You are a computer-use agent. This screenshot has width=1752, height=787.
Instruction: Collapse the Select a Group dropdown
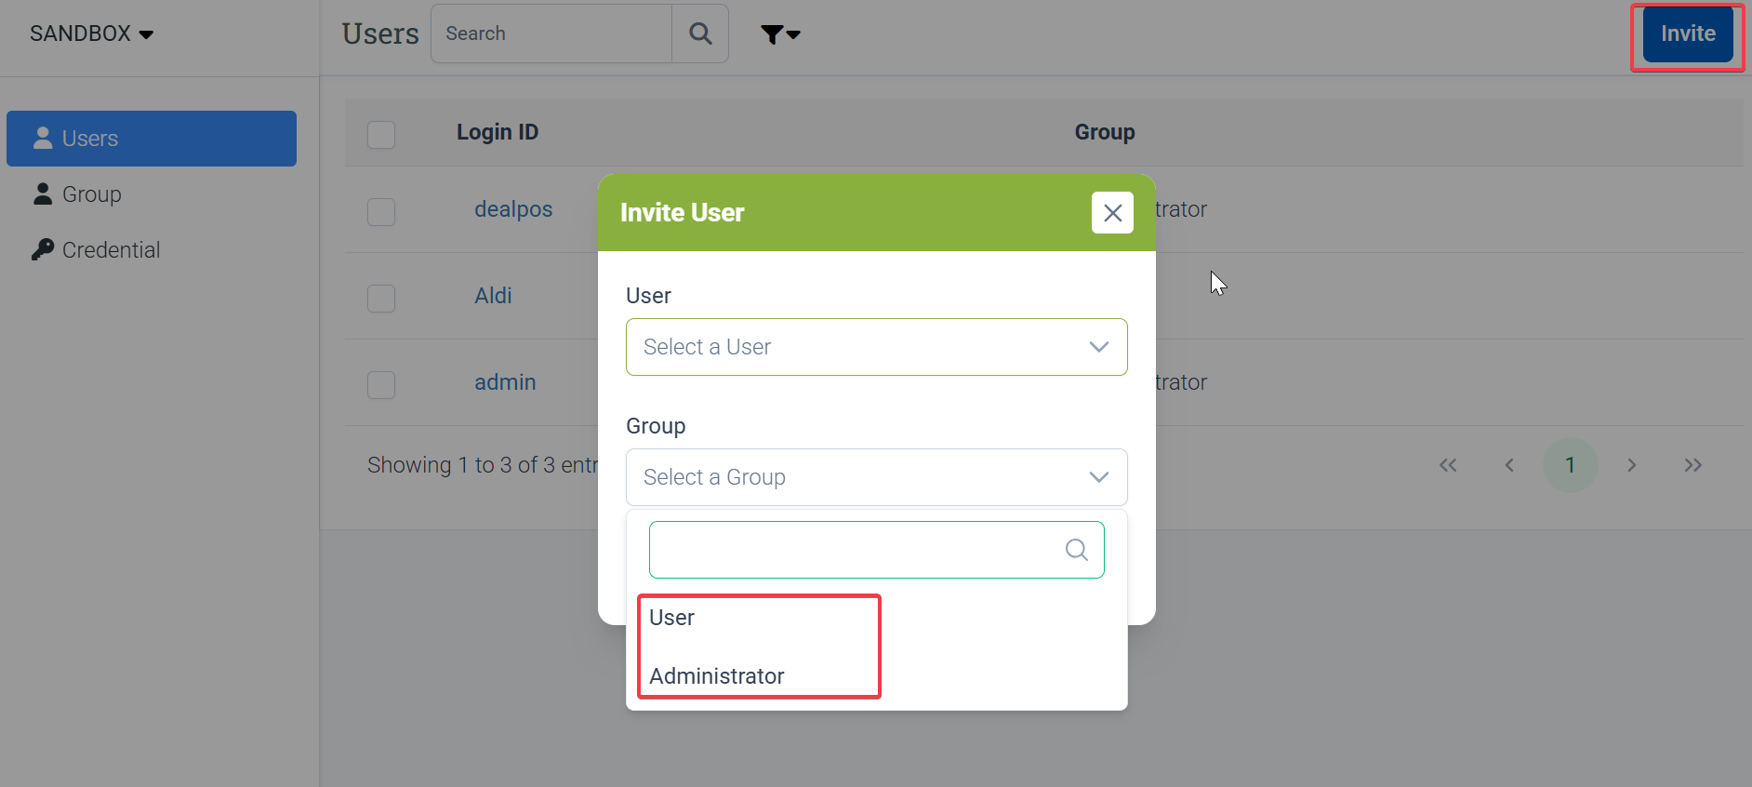click(x=876, y=477)
